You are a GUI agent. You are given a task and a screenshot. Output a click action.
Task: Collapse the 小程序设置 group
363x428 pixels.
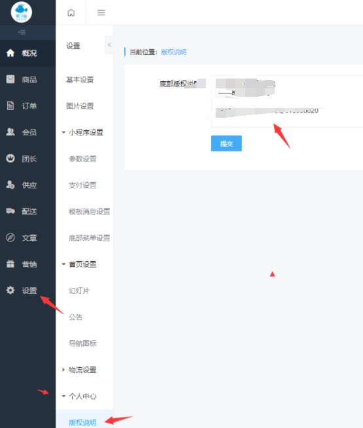63,132
